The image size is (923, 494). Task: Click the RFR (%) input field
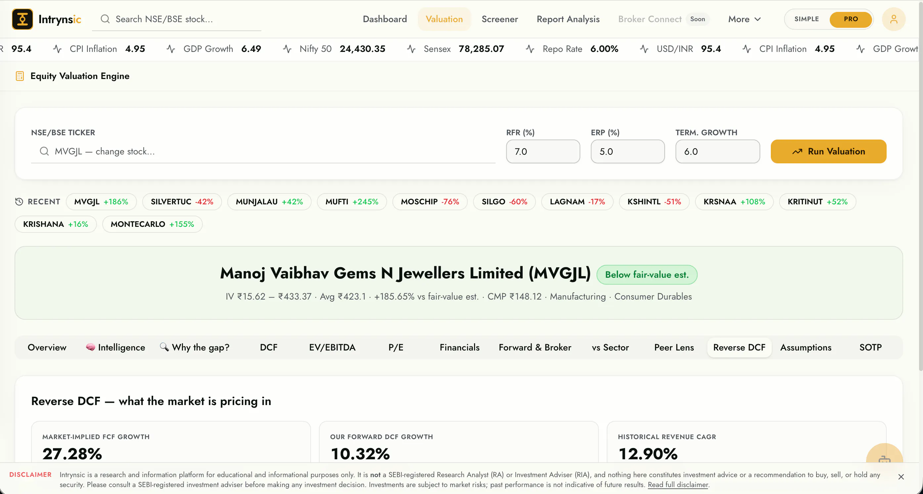543,151
